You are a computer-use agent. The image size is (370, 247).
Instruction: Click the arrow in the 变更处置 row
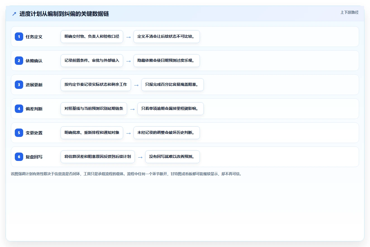[x=128, y=133]
